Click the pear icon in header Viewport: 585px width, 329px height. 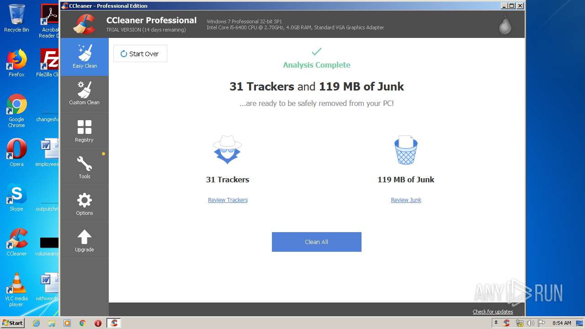click(505, 25)
